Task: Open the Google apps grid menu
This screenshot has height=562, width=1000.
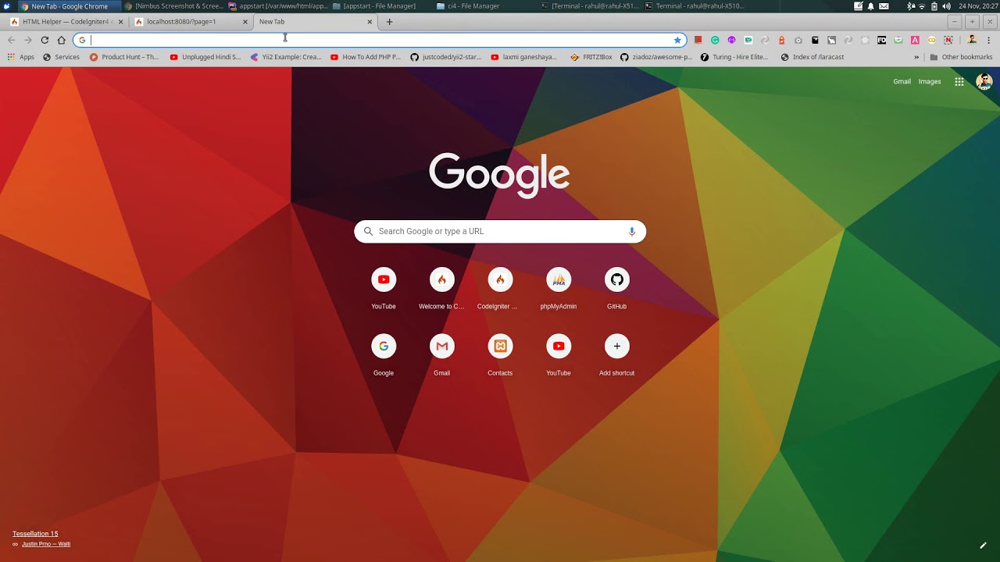Action: click(959, 81)
